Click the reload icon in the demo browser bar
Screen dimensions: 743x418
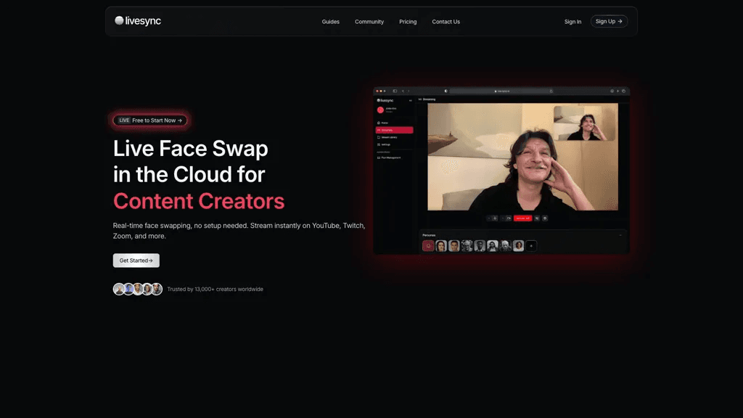pyautogui.click(x=551, y=91)
